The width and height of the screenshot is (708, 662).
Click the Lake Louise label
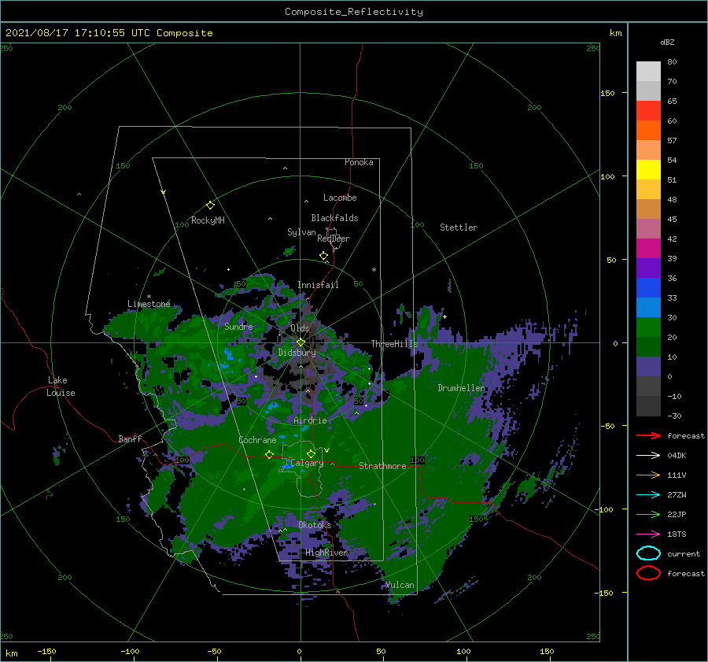pyautogui.click(x=61, y=386)
